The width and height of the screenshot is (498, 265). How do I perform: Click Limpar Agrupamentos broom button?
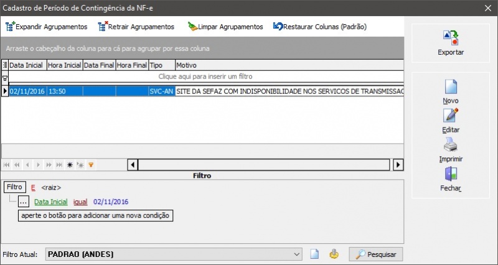(225, 27)
